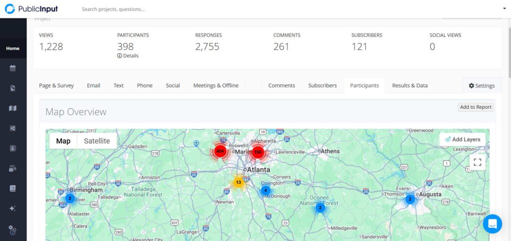Expand the participants Details info
Image resolution: width=511 pixels, height=241 pixels.
coord(128,56)
